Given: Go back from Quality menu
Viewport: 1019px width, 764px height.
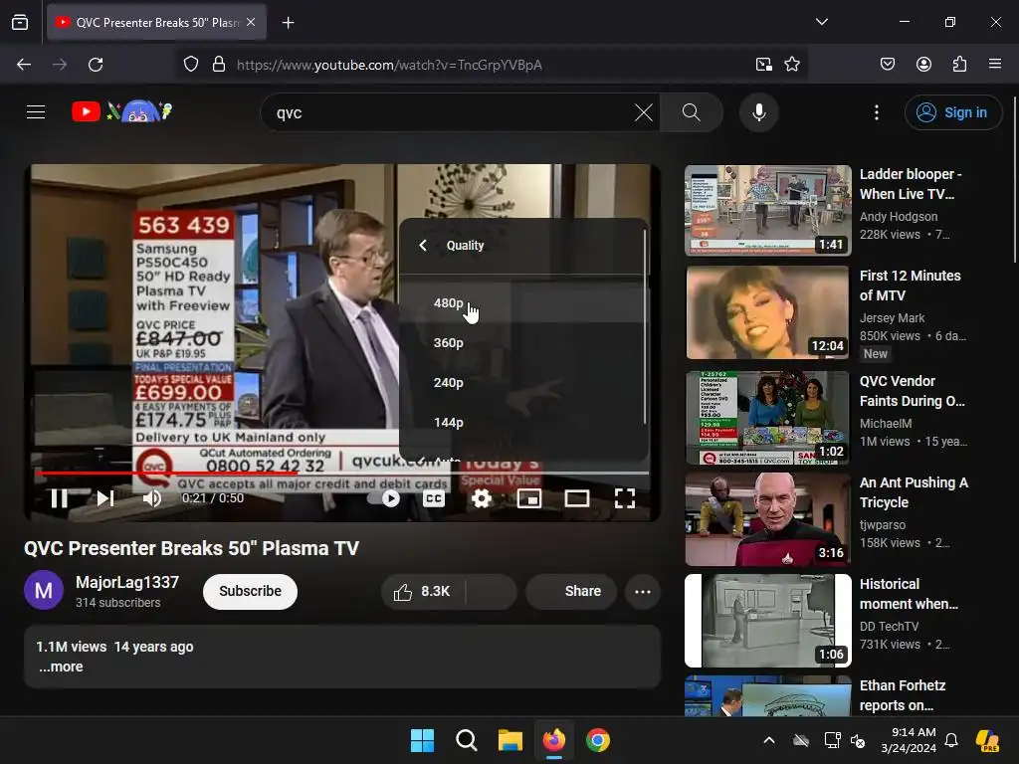Looking at the screenshot, I should coord(423,246).
